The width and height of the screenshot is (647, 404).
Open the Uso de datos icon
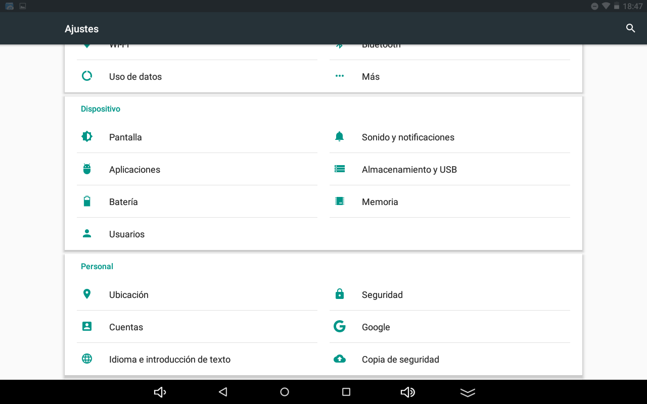tap(87, 76)
